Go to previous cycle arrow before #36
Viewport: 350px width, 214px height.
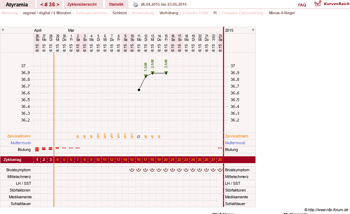[42, 5]
